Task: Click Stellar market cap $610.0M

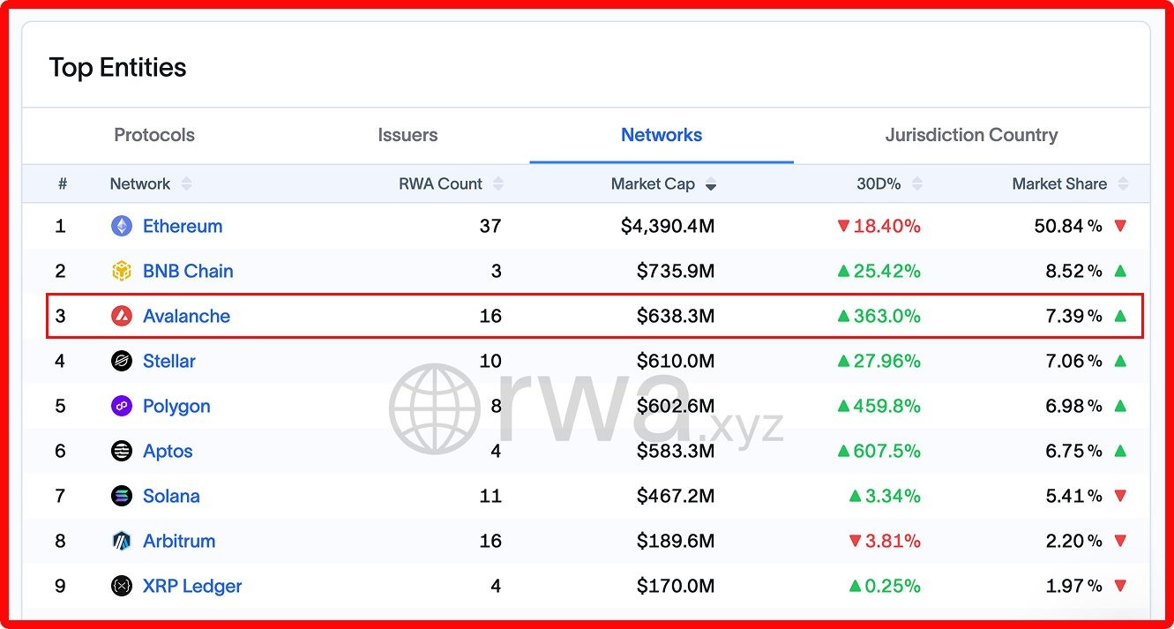Action: [676, 361]
